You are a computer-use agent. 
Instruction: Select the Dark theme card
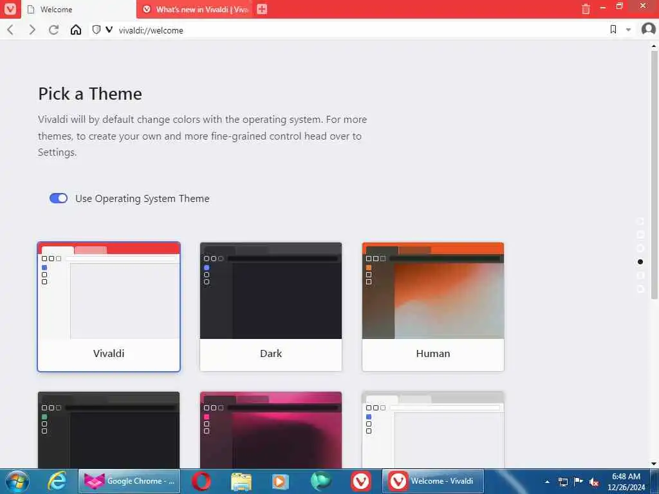(271, 307)
